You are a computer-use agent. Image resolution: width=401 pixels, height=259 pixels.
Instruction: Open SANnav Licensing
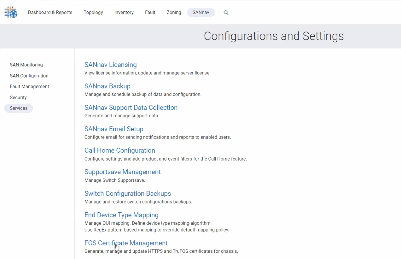point(110,65)
